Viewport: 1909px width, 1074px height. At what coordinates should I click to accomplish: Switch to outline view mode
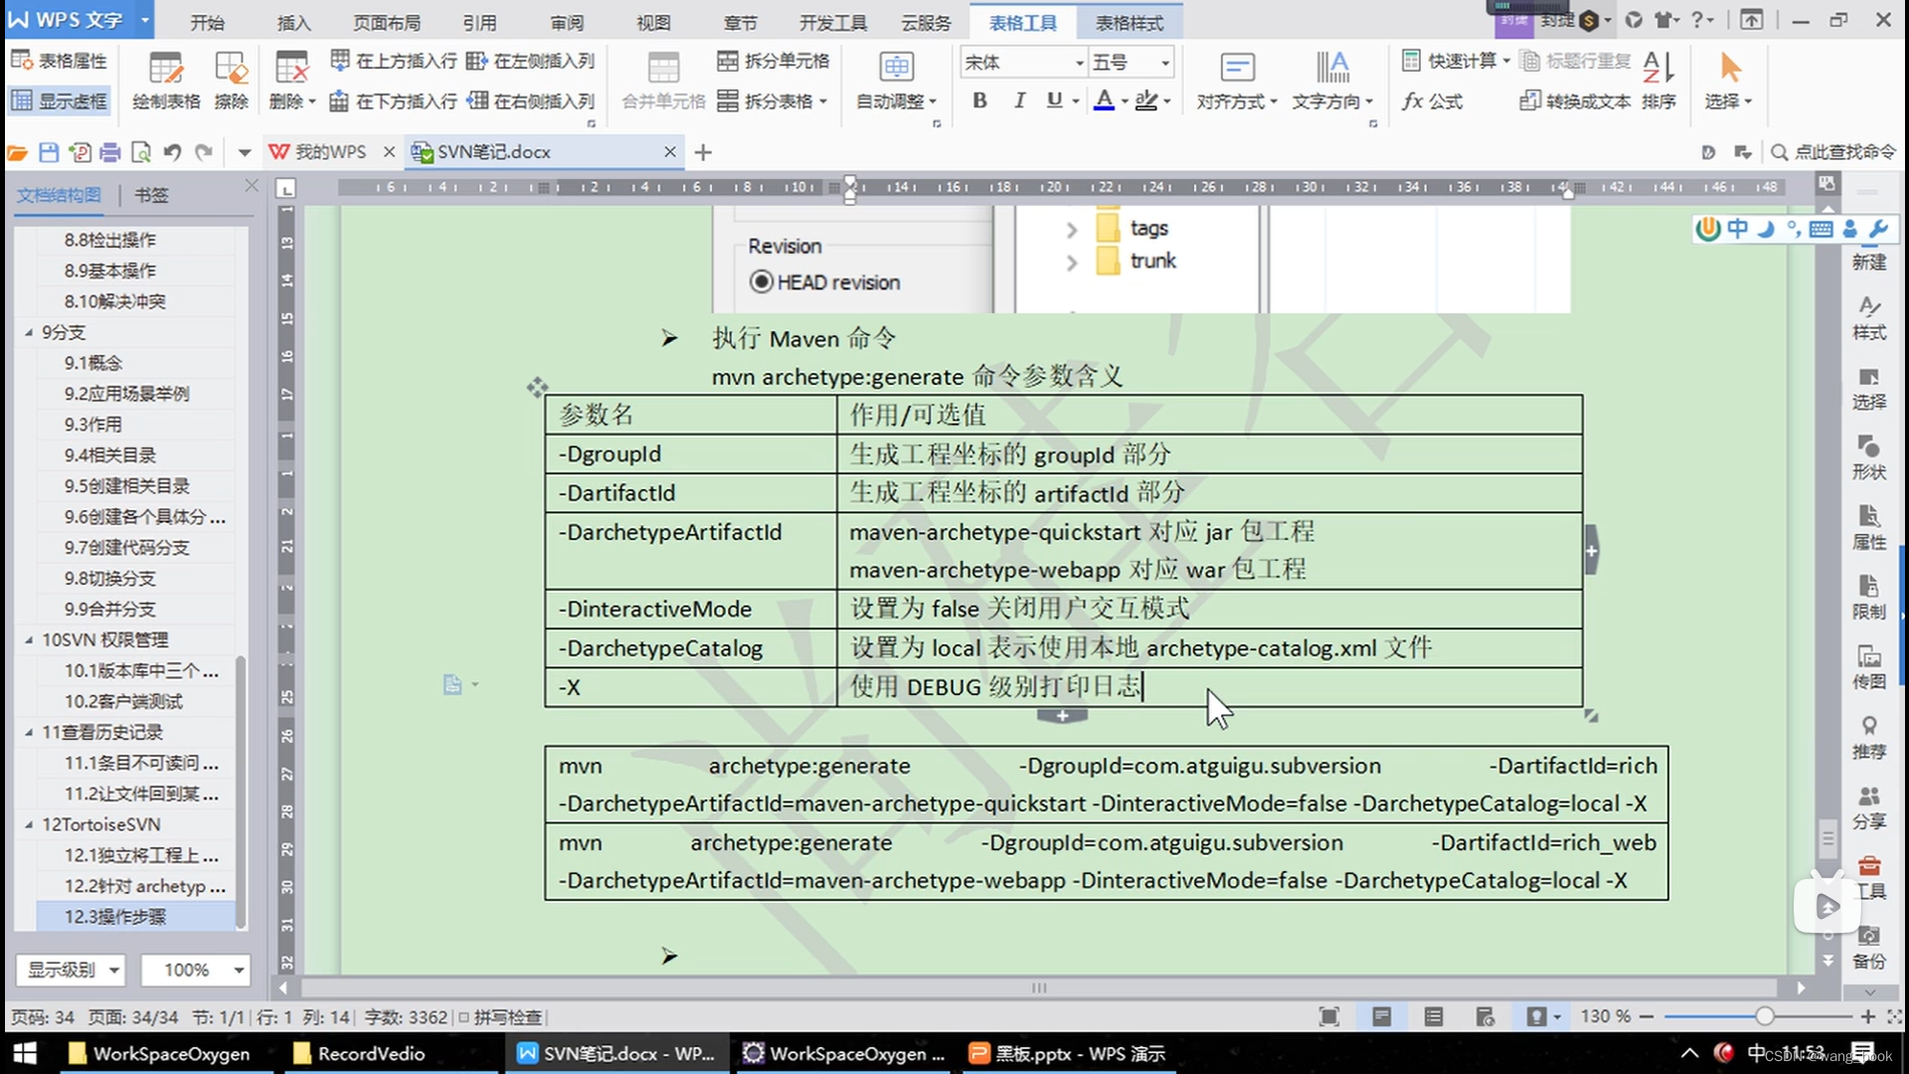1433,1016
